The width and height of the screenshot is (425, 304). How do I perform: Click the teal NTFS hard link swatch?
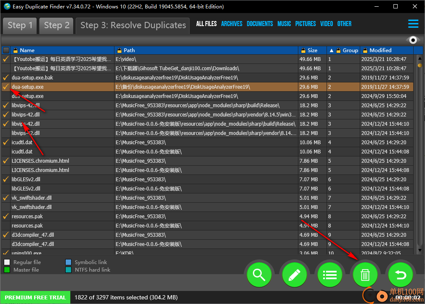68,270
